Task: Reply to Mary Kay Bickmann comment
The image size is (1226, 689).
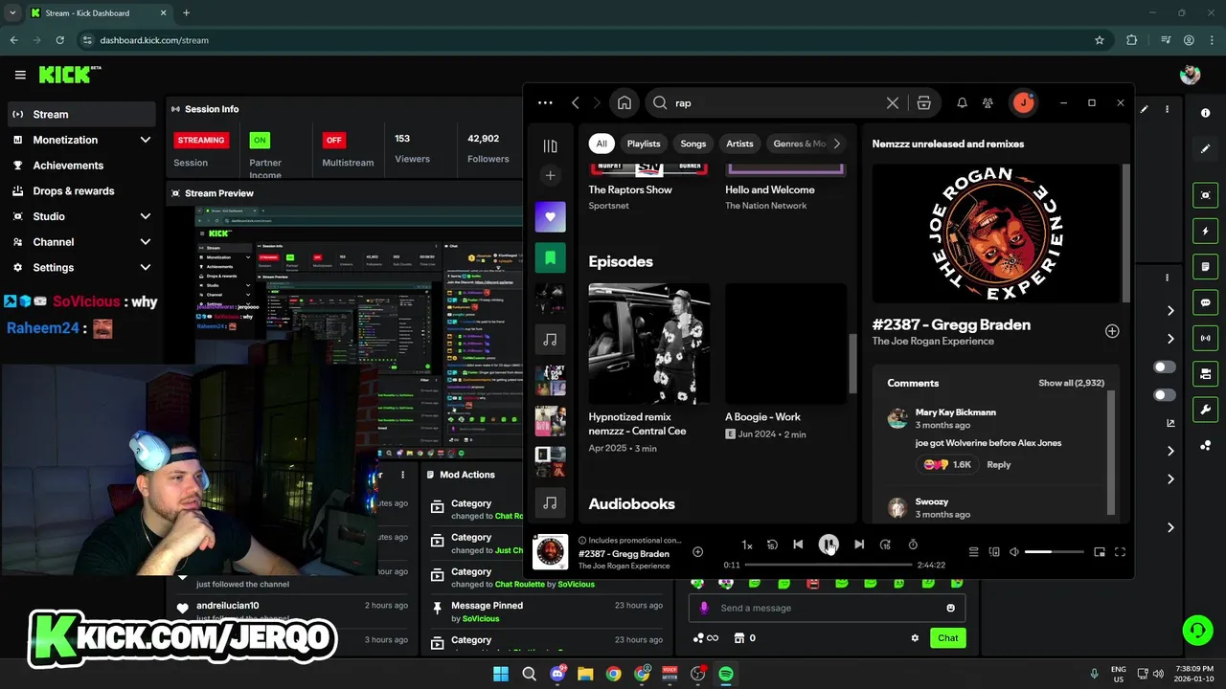Action: pyautogui.click(x=999, y=464)
